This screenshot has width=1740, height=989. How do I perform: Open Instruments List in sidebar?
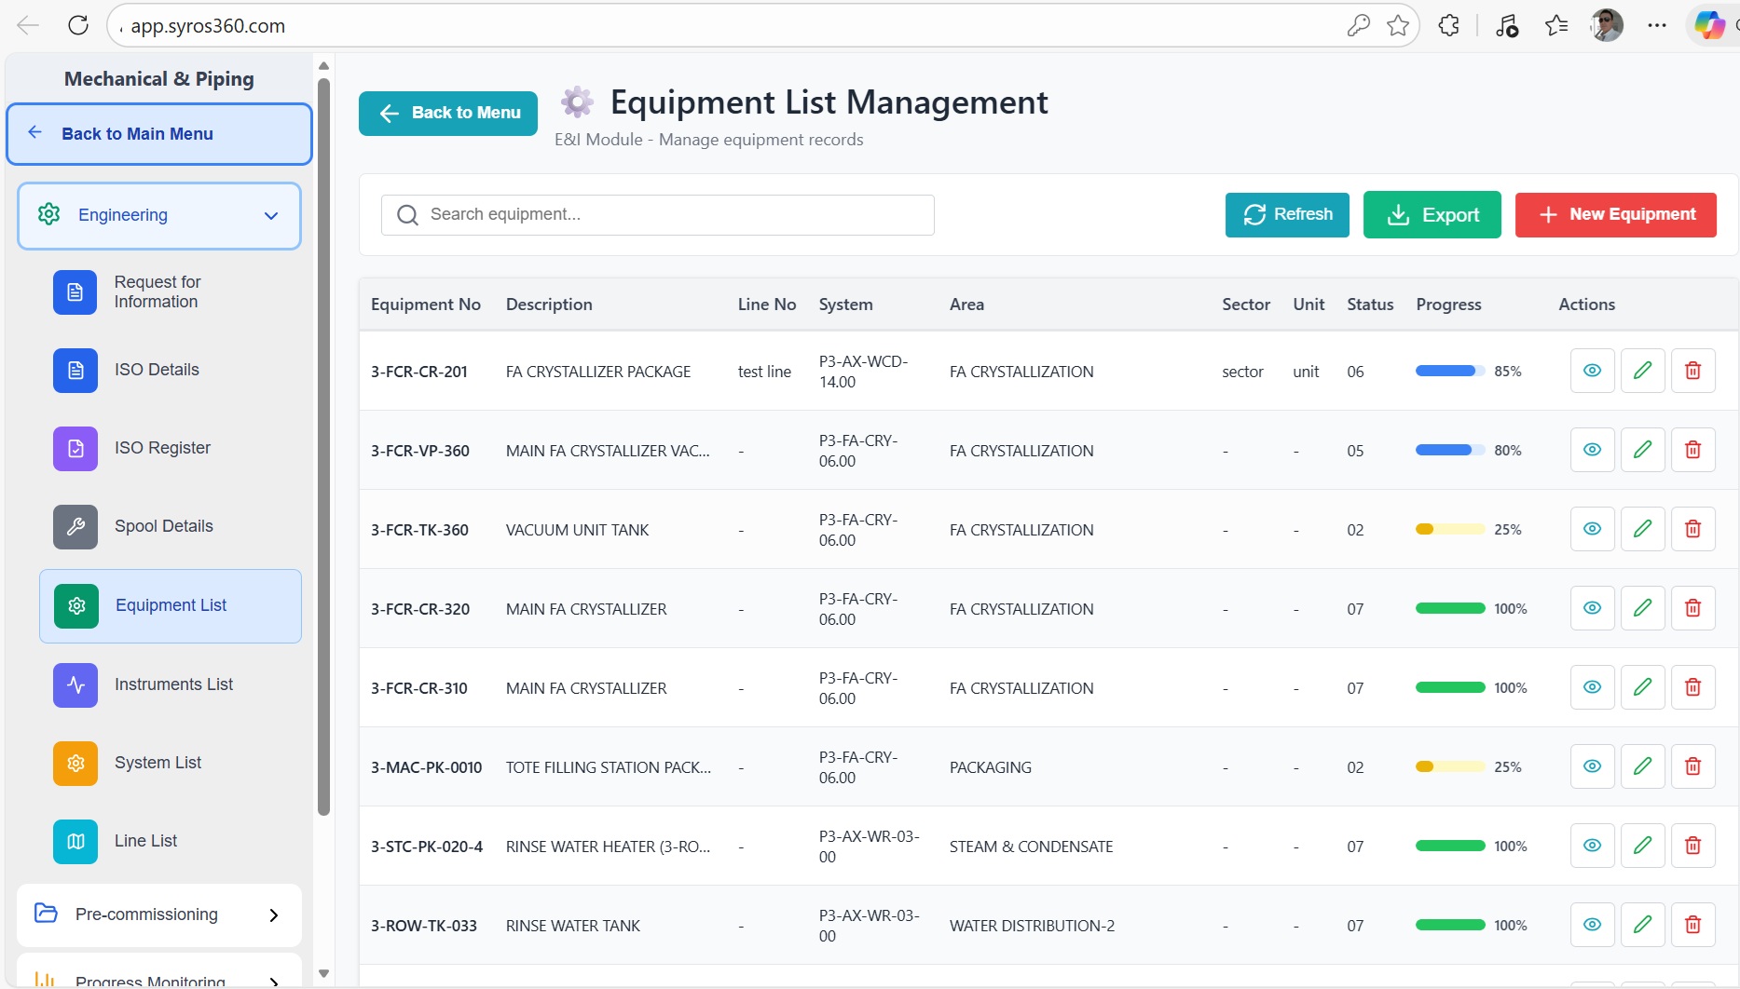pos(173,684)
